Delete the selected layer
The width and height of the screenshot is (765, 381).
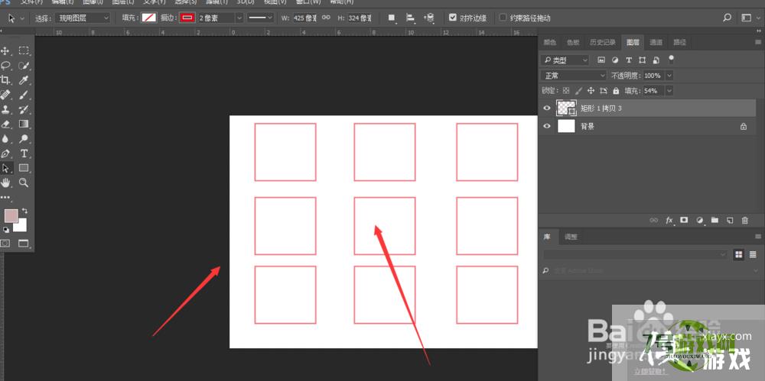(744, 220)
